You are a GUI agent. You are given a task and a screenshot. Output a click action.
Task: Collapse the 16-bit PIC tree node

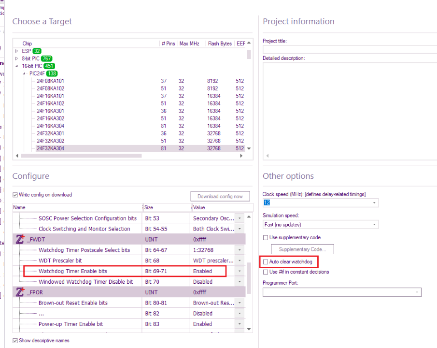pyautogui.click(x=17, y=66)
